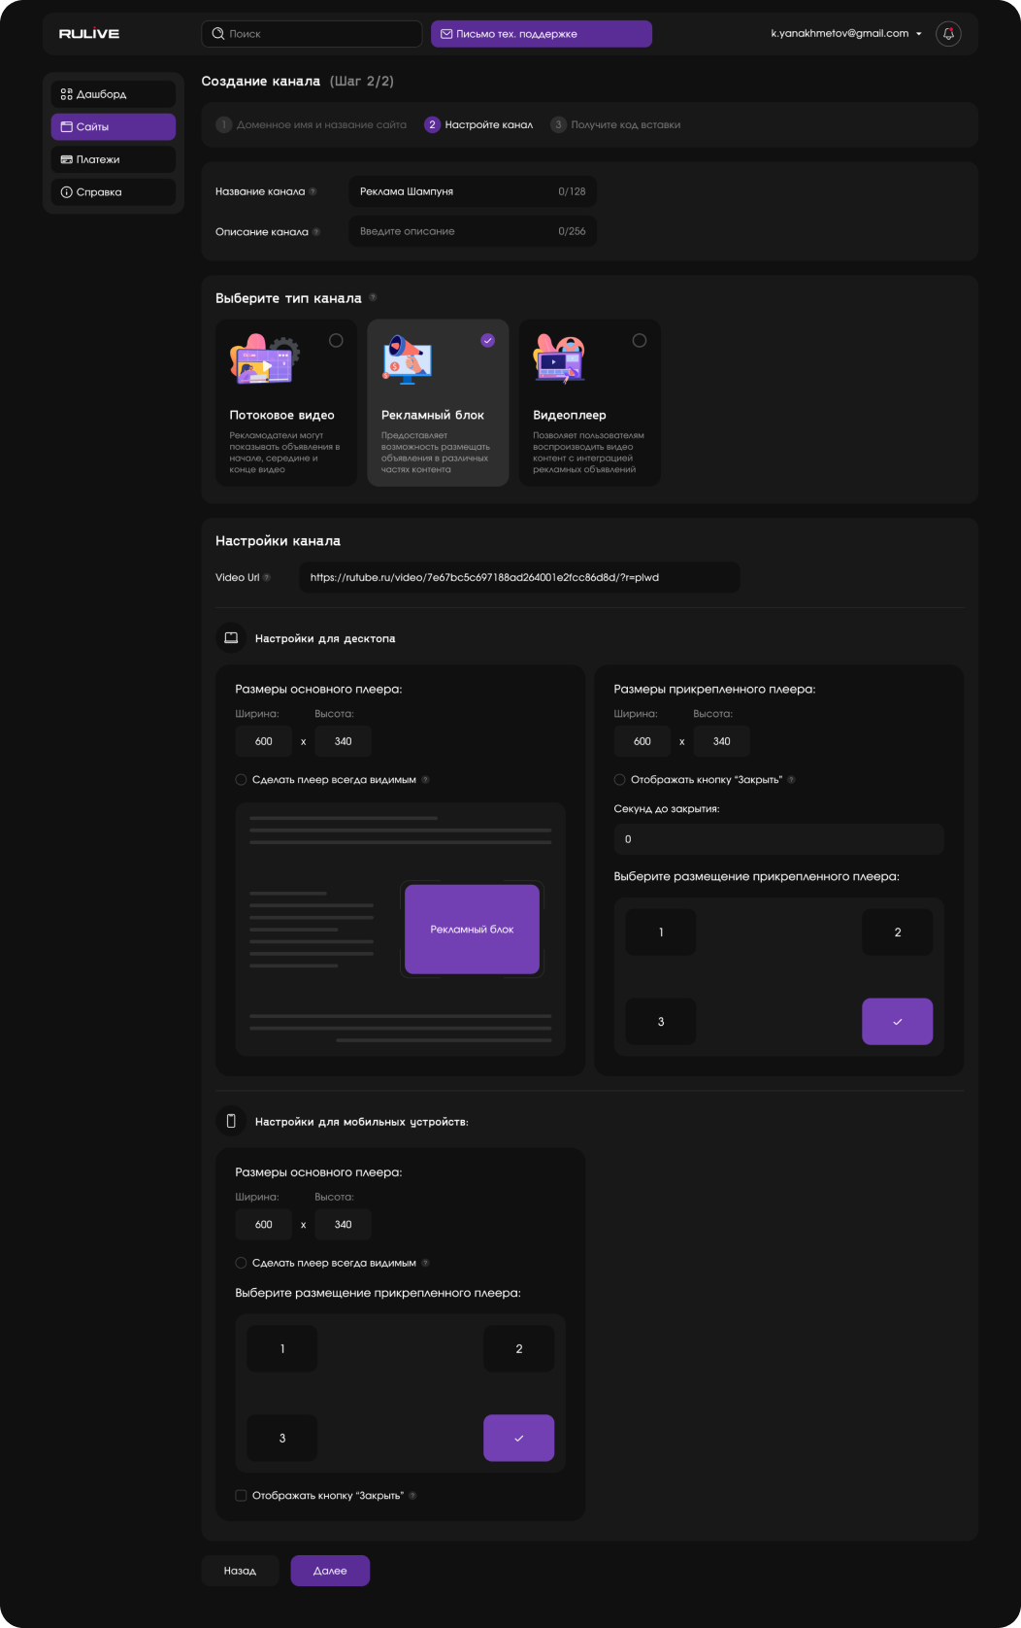
Task: Check mobile Отображать кнопку Закрыть checkbox
Action: pyautogui.click(x=241, y=1496)
